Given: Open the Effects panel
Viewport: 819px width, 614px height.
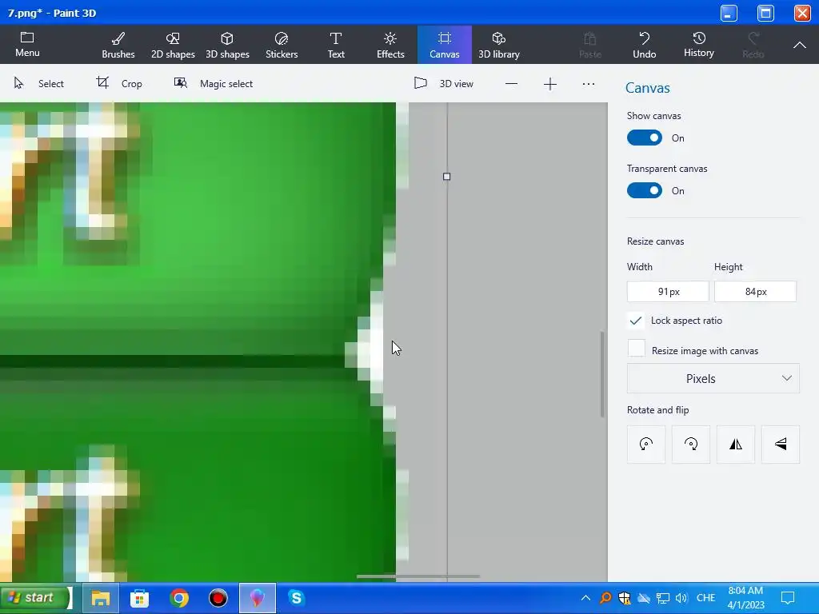Looking at the screenshot, I should 390,45.
